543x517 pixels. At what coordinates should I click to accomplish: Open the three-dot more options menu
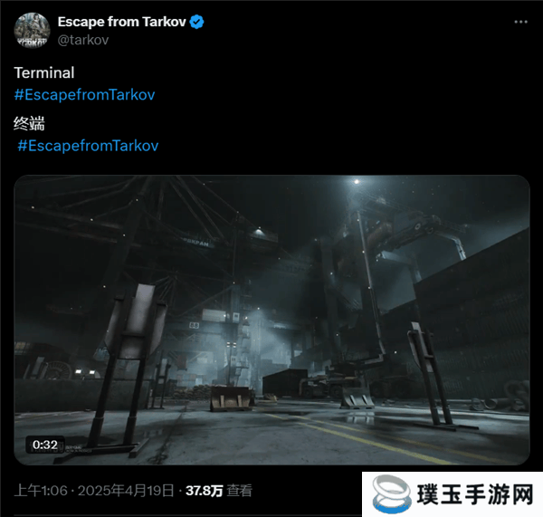tap(520, 22)
